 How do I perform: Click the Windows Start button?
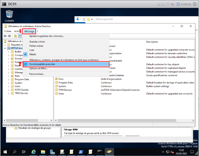tap(5, 152)
